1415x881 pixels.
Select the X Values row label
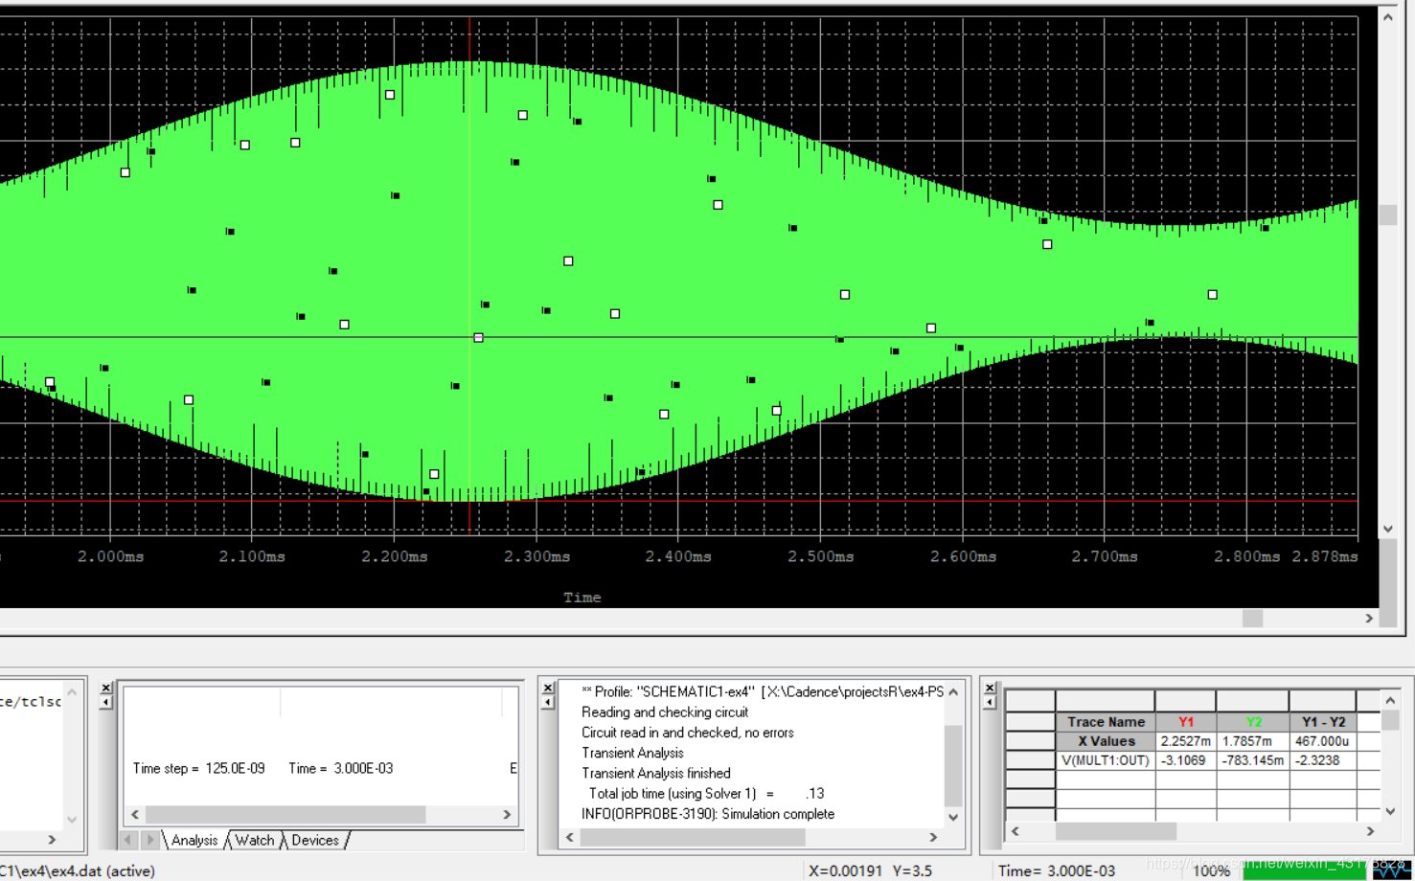pos(1106,741)
